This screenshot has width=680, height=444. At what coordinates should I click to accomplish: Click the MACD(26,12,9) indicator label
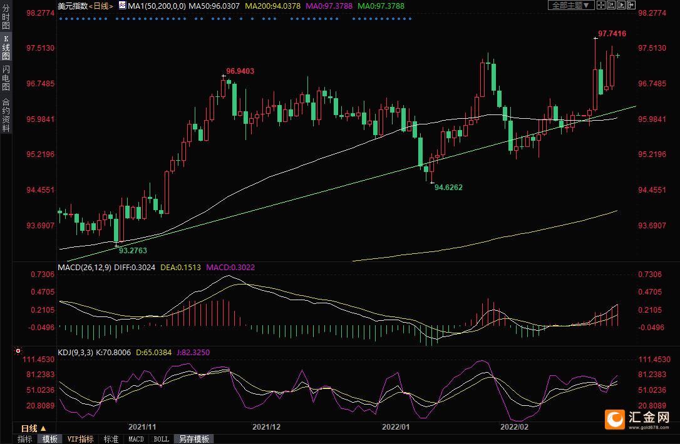click(85, 267)
